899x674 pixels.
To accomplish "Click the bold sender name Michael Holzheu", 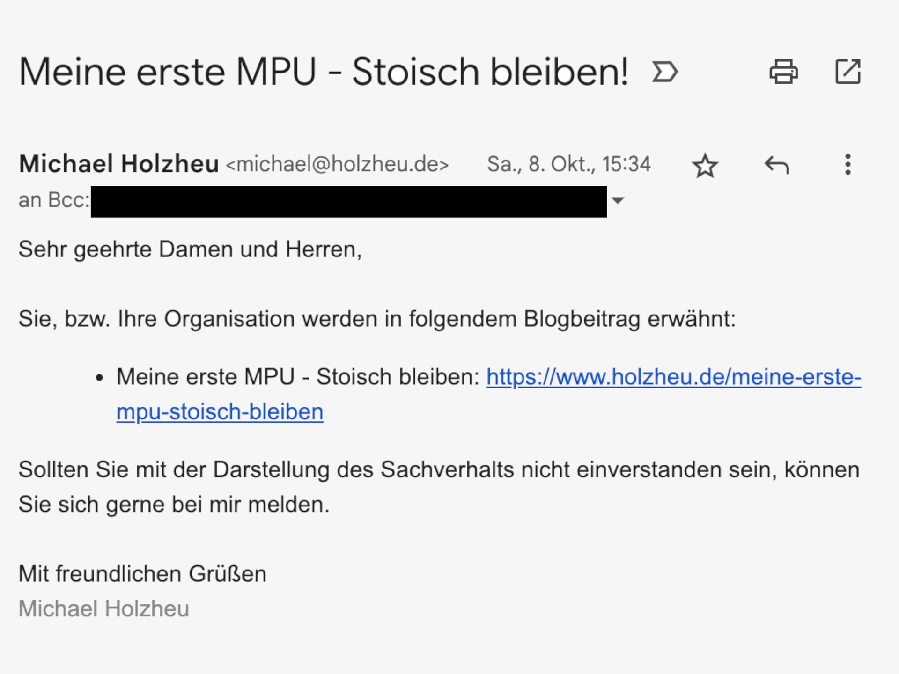I will 119,164.
